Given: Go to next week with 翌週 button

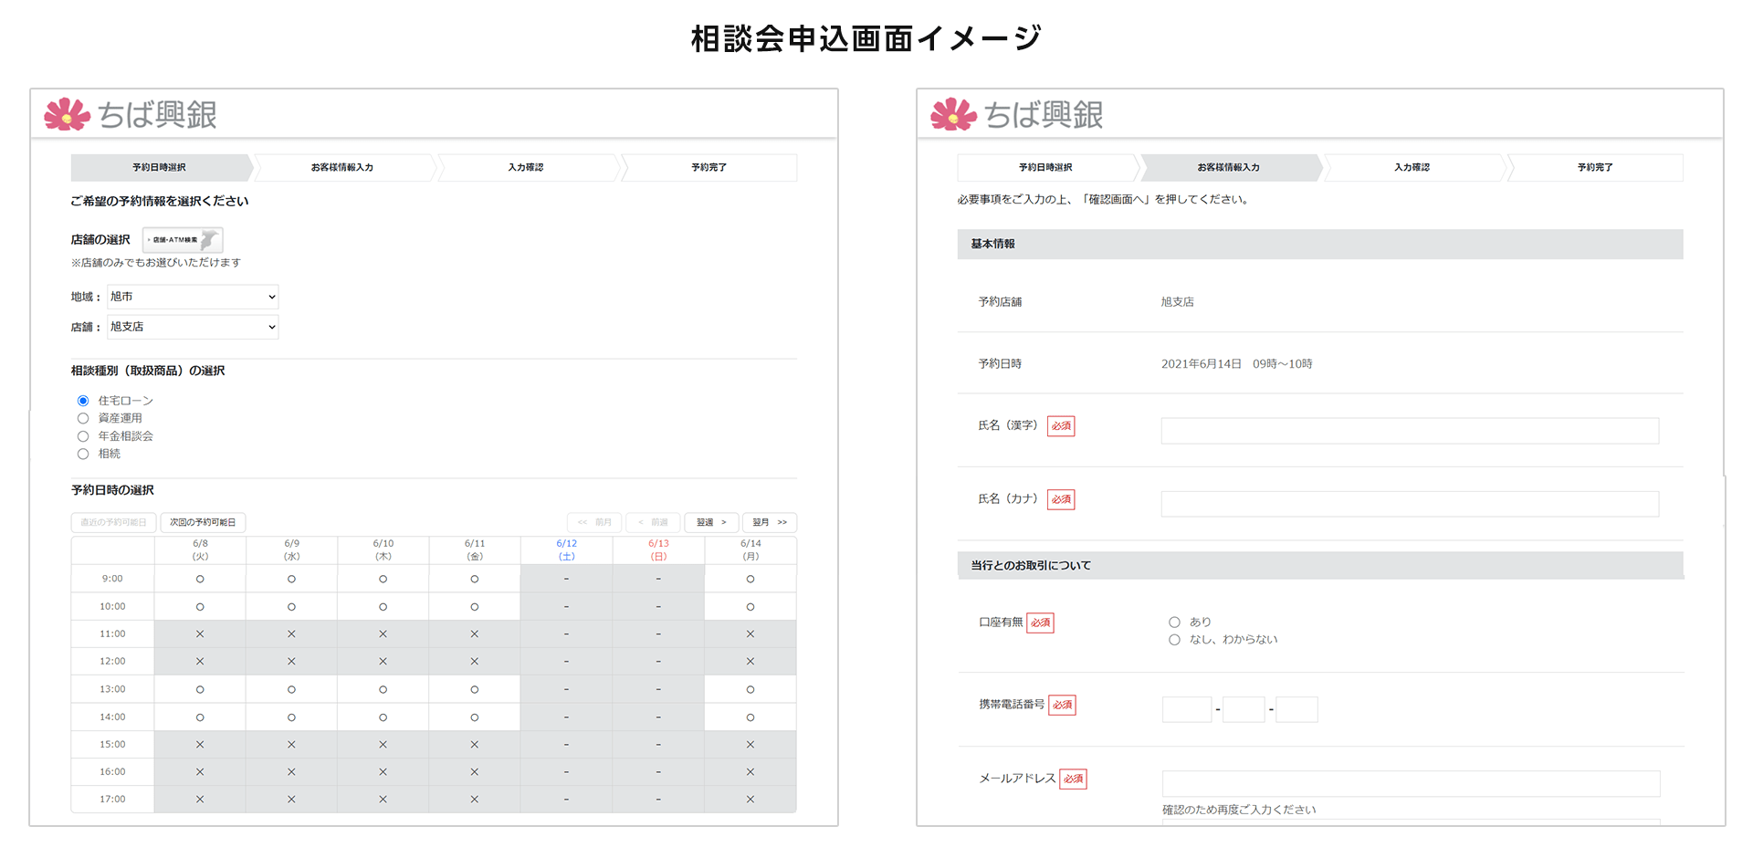Looking at the screenshot, I should [x=711, y=522].
